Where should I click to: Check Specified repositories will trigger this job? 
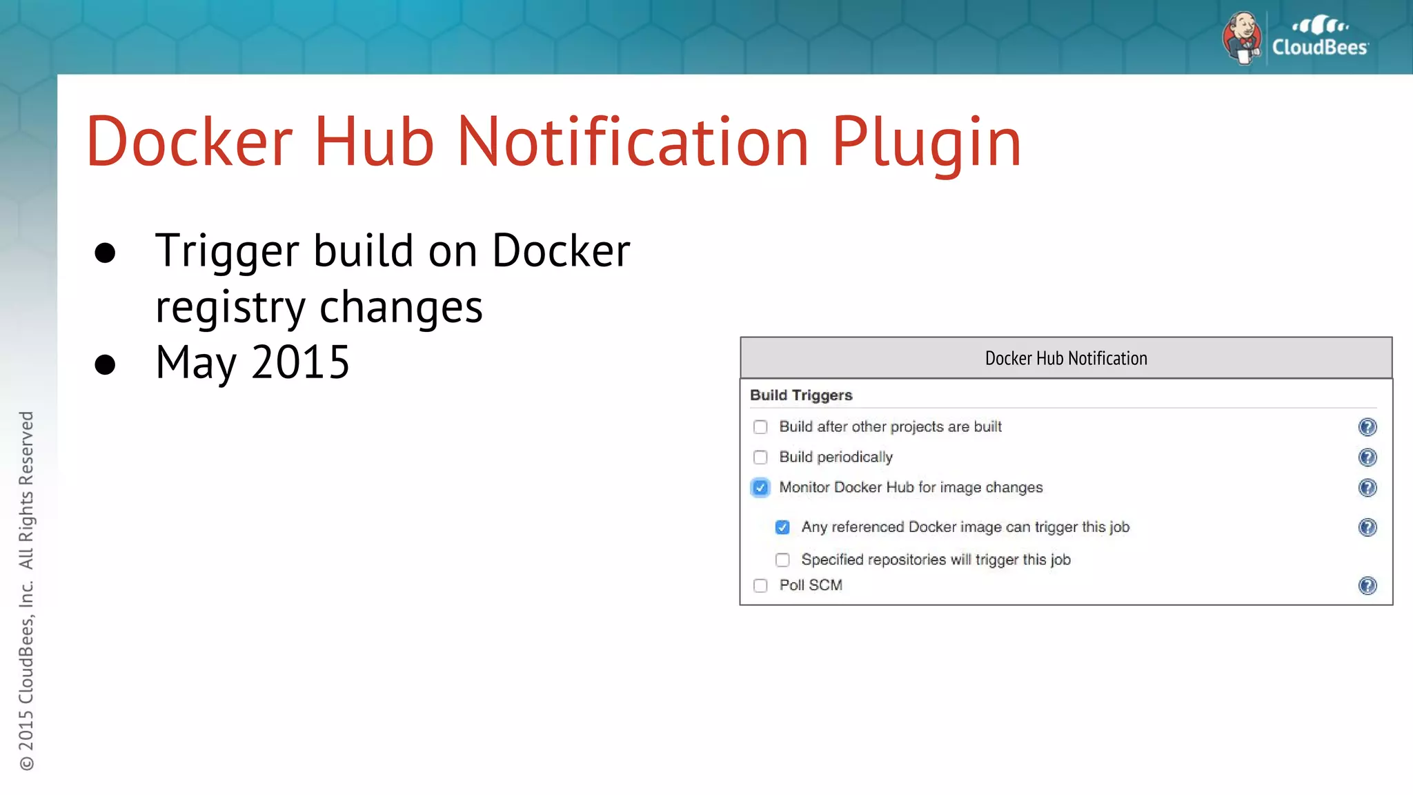click(782, 560)
